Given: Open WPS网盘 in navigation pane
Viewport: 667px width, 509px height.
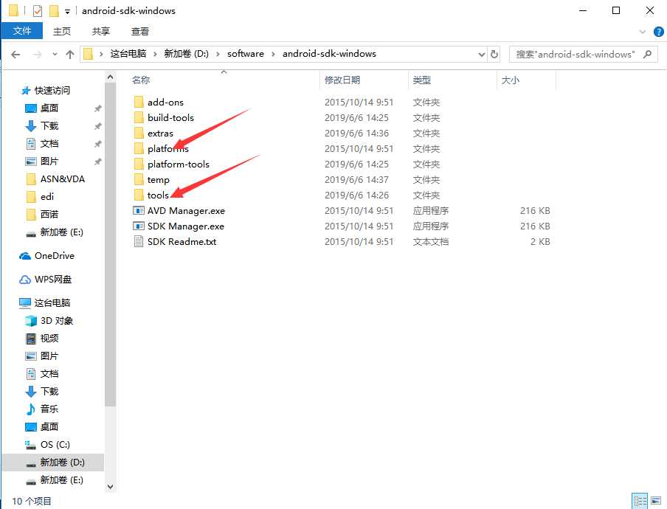Looking at the screenshot, I should [52, 280].
